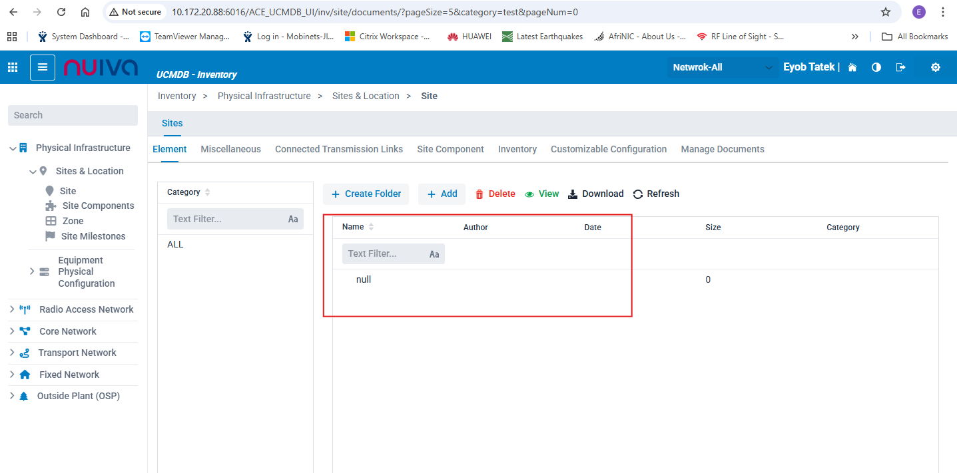Image resolution: width=957 pixels, height=473 pixels.
Task: Switch to the Manage Documents tab
Action: click(722, 149)
